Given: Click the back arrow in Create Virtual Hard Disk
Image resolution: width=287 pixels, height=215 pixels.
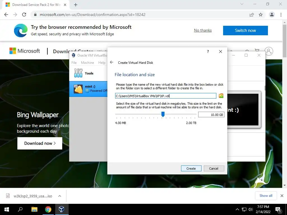Looking at the screenshot, I should [x=112, y=62].
